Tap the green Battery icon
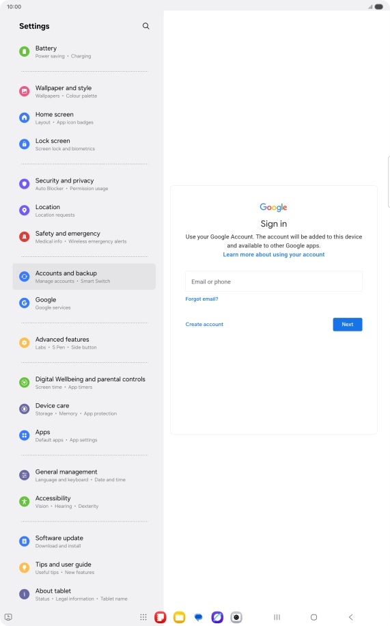 pos(25,51)
